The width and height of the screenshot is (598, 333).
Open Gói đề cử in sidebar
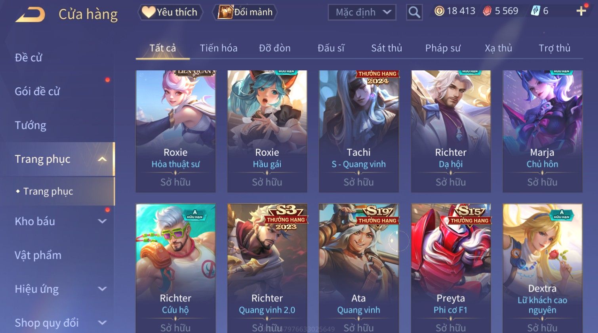[x=37, y=91]
